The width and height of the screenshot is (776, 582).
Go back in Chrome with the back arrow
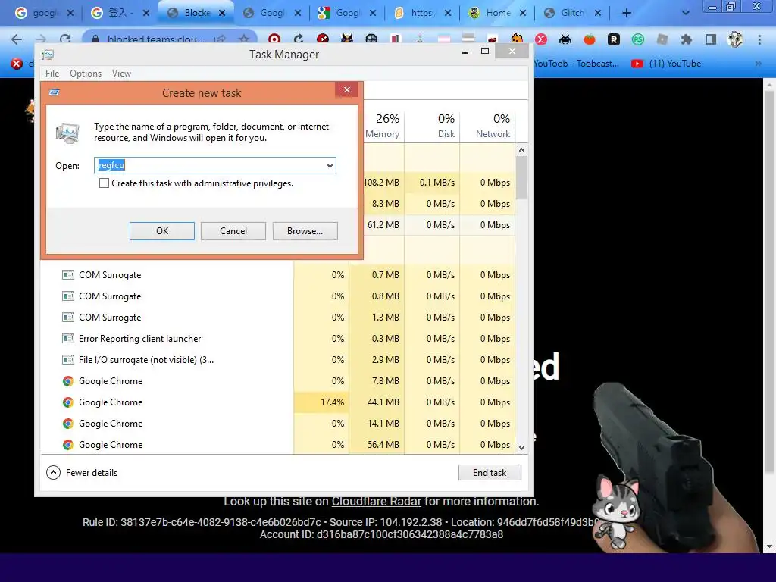click(17, 39)
